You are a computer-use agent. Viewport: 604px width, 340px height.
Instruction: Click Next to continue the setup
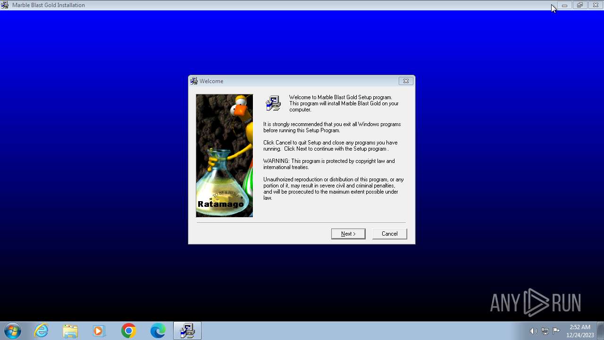348,234
